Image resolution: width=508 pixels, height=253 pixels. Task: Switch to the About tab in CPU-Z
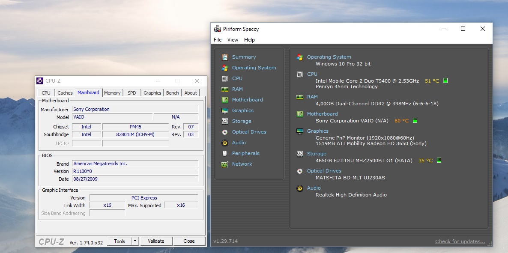[x=191, y=93]
